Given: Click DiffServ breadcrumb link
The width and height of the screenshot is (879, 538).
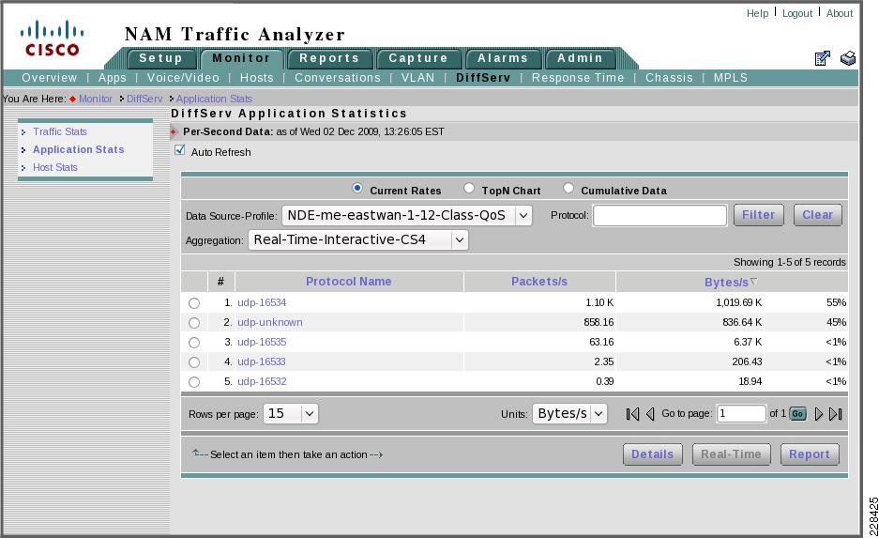Looking at the screenshot, I should pyautogui.click(x=144, y=99).
